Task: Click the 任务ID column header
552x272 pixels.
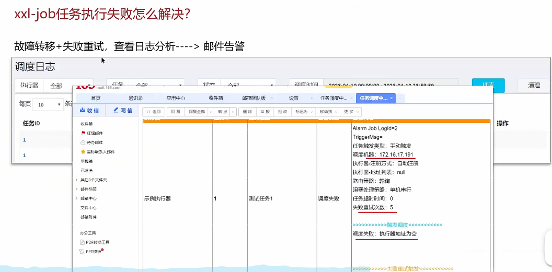Action: (32, 123)
